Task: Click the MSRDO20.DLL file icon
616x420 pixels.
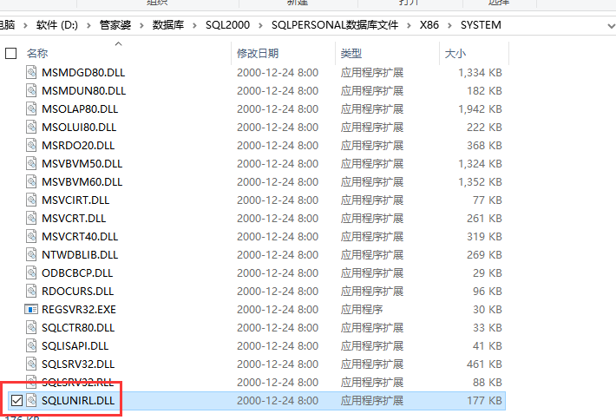Action: pyautogui.click(x=31, y=145)
